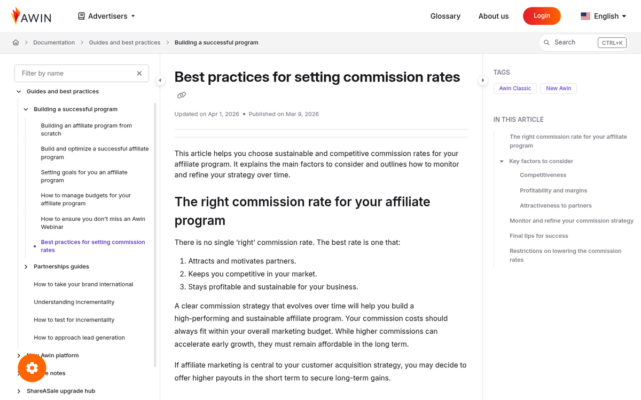Collapse the right panel with its arrow
The image size is (641, 400).
[483, 80]
